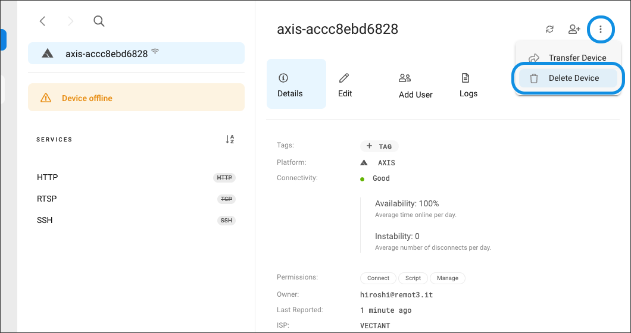631x333 pixels.
Task: Click the SERVICES section header
Action: tap(54, 140)
